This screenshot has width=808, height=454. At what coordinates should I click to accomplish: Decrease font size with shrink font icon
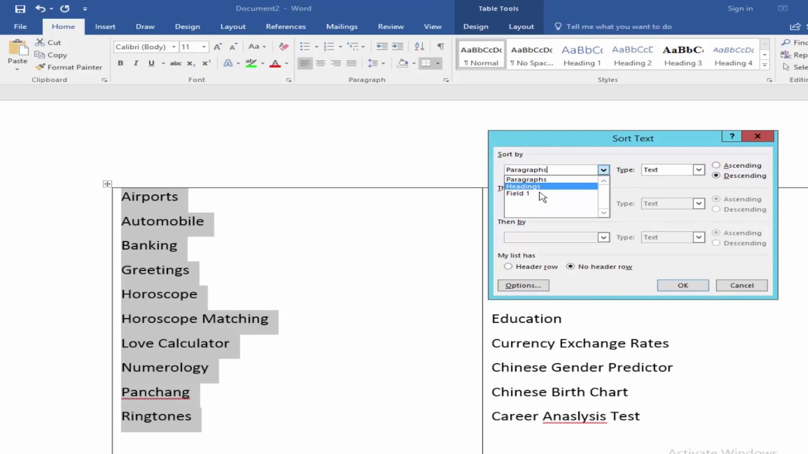233,47
